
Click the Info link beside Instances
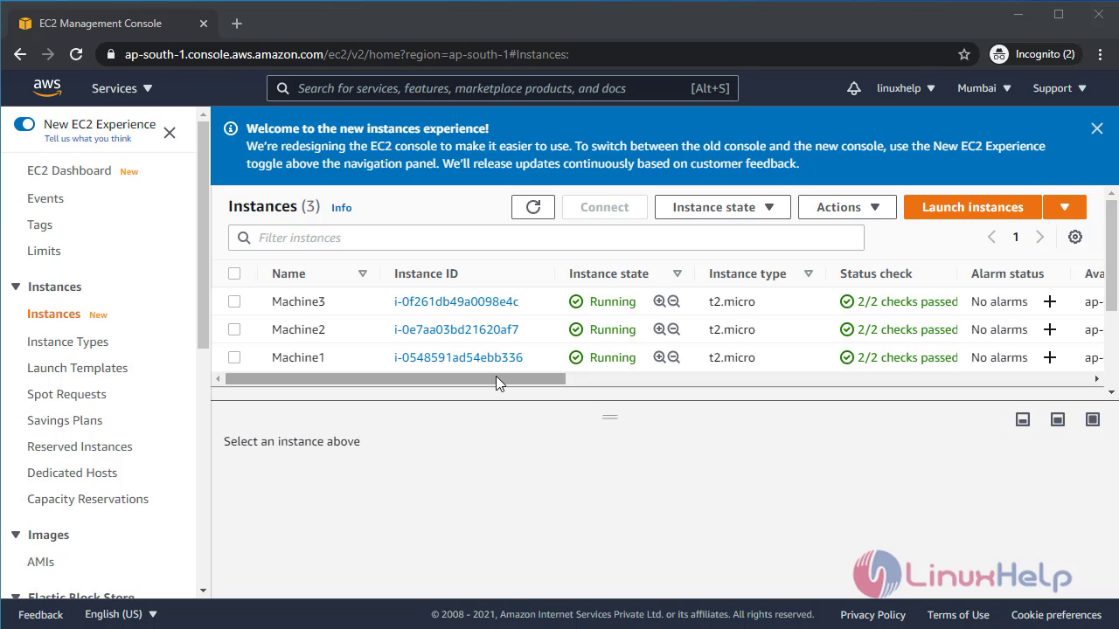341,208
